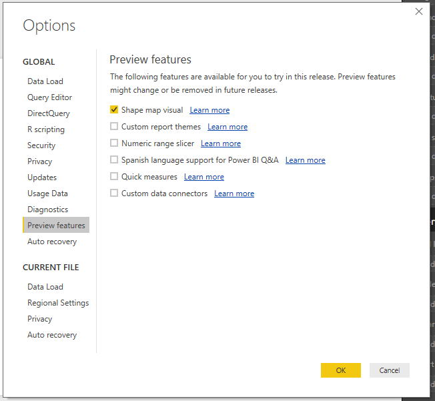Click the Numeric range slicer label
Viewport: 435px width, 401px height.
(157, 143)
